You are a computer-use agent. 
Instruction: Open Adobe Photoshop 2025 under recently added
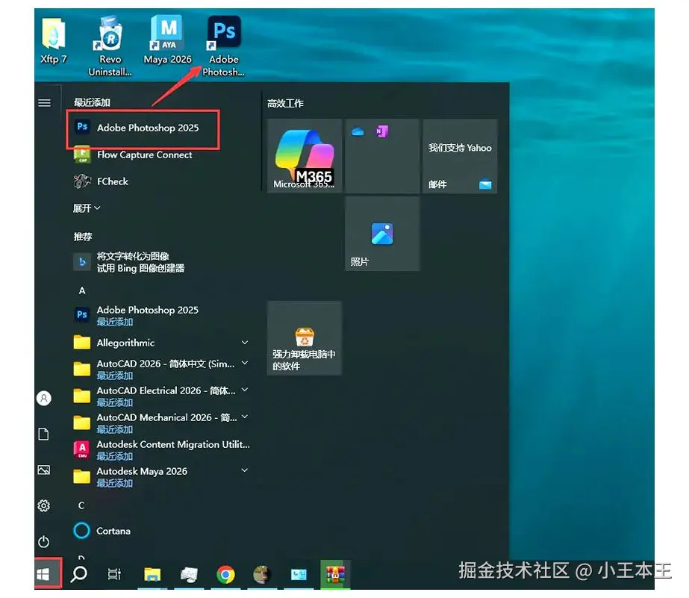(143, 128)
